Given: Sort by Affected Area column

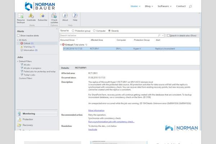Looking at the screenshot, I should click(x=97, y=40).
